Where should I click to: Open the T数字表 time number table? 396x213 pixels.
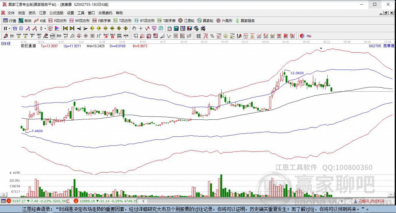click(x=166, y=21)
